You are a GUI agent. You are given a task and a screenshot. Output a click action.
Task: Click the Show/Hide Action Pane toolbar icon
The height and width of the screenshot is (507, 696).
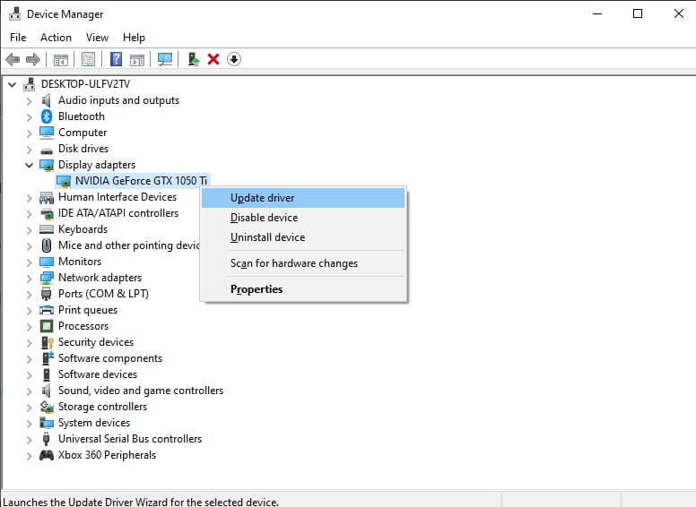[136, 59]
